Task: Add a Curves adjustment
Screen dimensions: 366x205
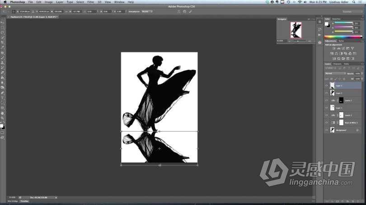Action: [x=343, y=48]
